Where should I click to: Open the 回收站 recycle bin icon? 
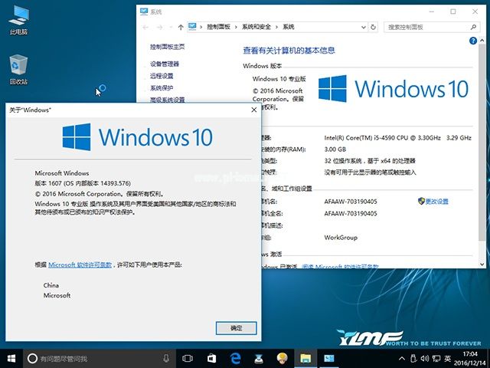(x=18, y=70)
